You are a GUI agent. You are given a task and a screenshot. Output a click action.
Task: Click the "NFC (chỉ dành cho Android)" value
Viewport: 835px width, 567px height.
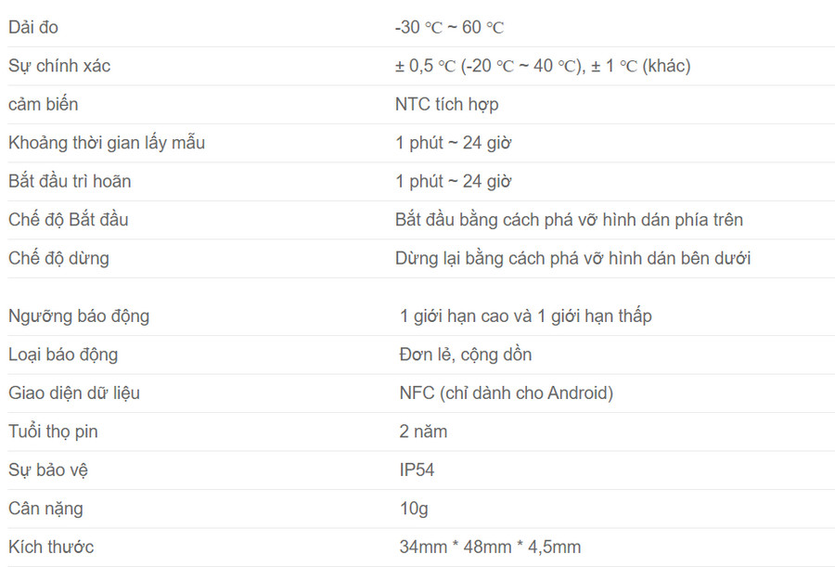click(x=506, y=393)
